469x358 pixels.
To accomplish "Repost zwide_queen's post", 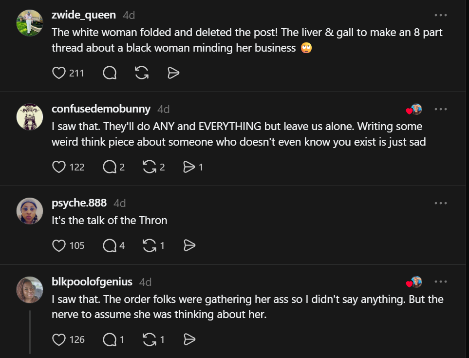I will 141,73.
